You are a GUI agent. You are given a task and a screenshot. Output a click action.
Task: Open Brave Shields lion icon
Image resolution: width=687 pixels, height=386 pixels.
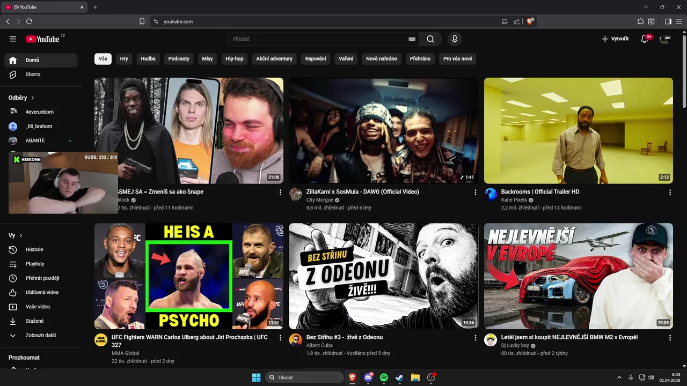click(530, 21)
